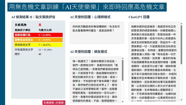Select the orange 憂鬱或自殺意念 risk row

tap(38, 40)
